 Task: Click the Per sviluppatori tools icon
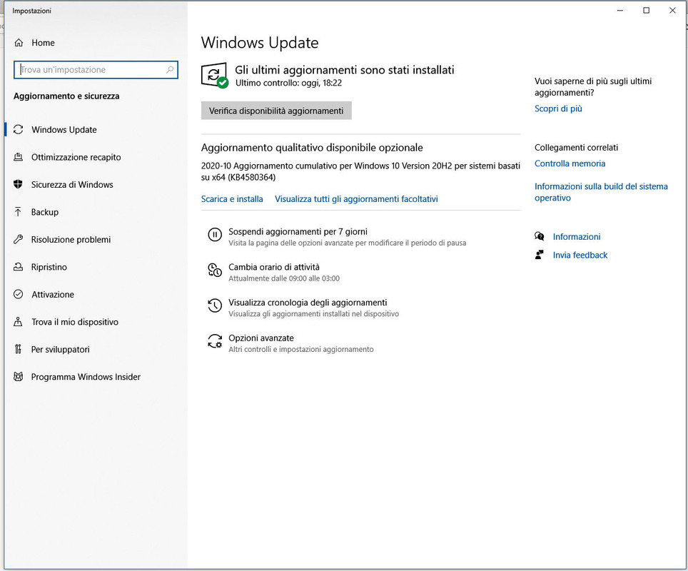pos(18,349)
